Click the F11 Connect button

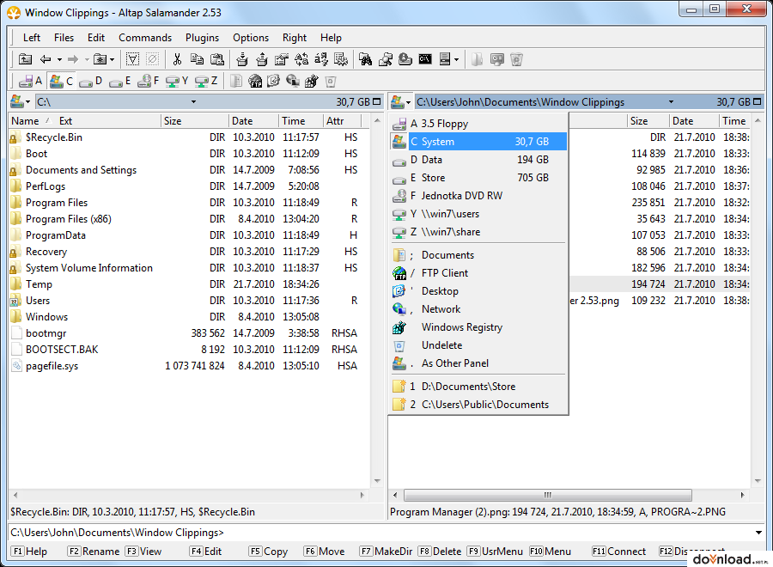618,552
